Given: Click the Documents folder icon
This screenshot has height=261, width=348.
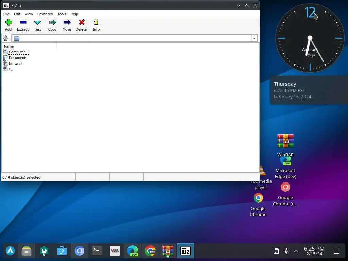Looking at the screenshot, I should point(5,57).
